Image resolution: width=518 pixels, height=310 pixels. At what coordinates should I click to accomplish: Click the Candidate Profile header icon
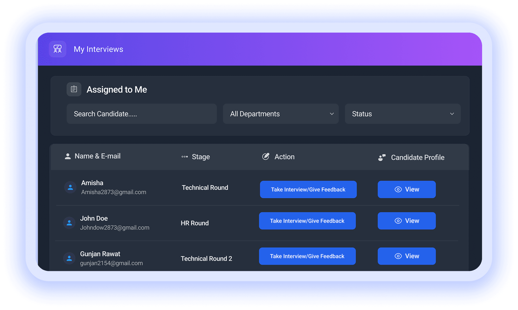coord(382,157)
